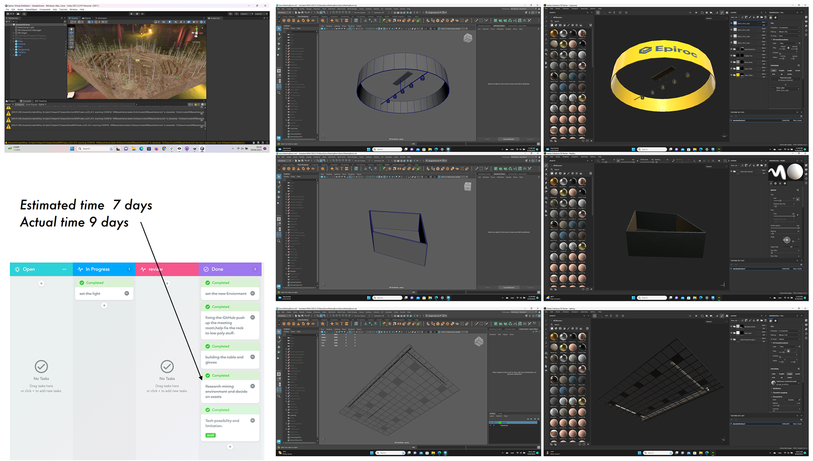Click the Clear button in the Unity Console
The width and height of the screenshot is (813, 461).
point(8,105)
